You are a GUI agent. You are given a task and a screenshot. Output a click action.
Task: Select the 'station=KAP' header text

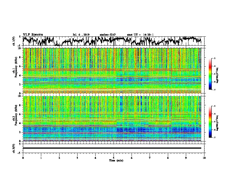[108, 35]
